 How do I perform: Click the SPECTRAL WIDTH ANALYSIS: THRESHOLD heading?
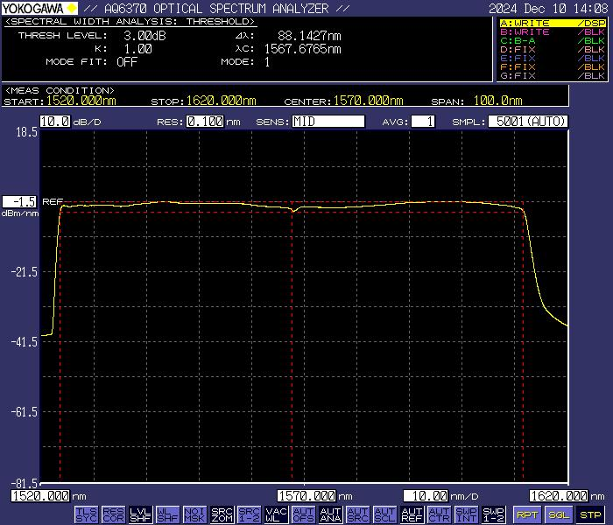pyautogui.click(x=130, y=22)
